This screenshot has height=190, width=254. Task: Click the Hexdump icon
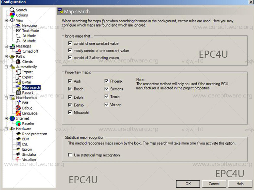[18, 25]
